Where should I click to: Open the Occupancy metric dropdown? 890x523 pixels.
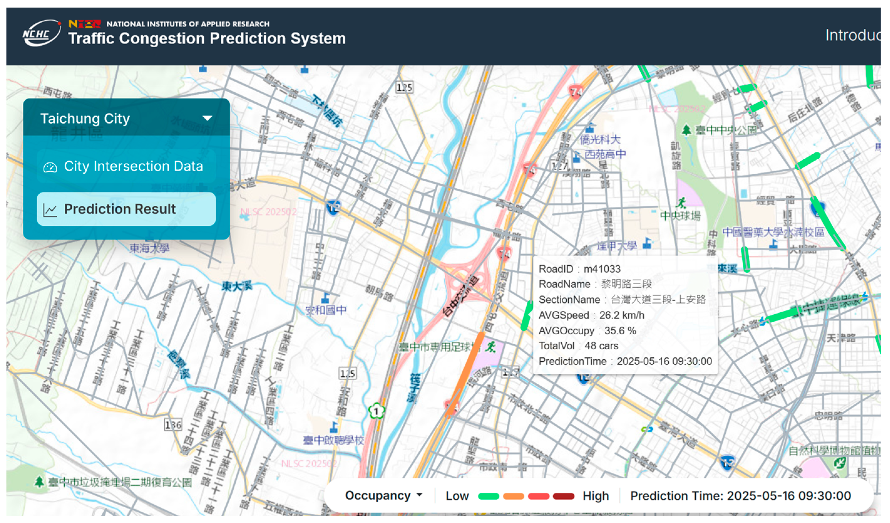click(384, 495)
